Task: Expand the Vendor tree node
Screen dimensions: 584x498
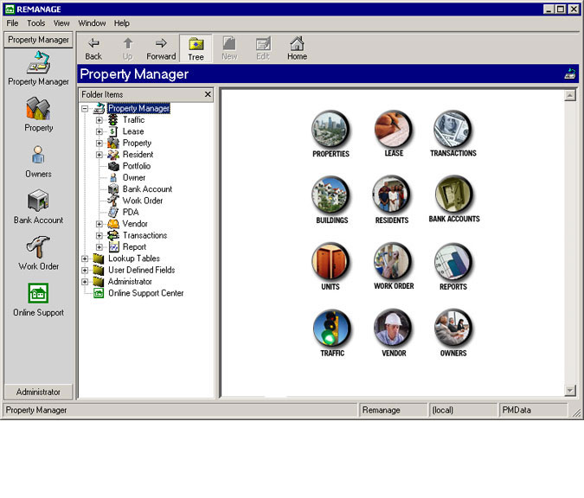Action: tap(99, 224)
